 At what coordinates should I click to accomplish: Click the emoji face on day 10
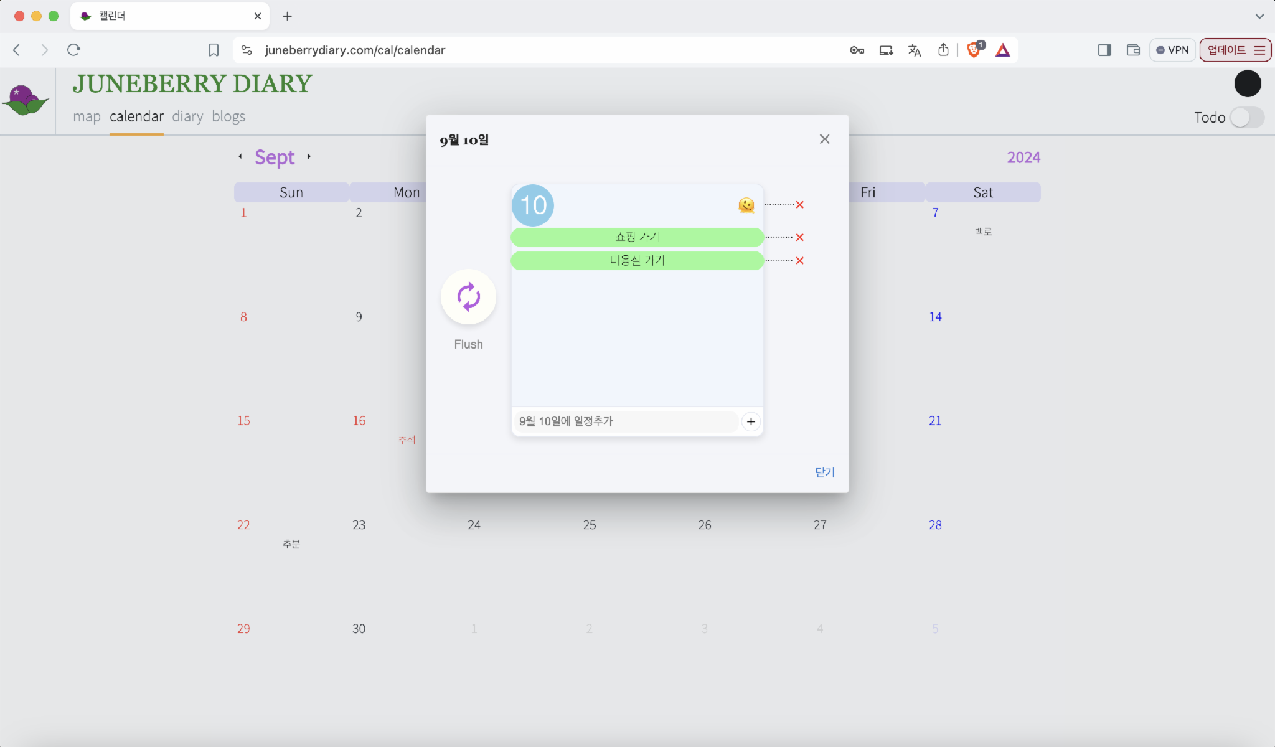[746, 205]
